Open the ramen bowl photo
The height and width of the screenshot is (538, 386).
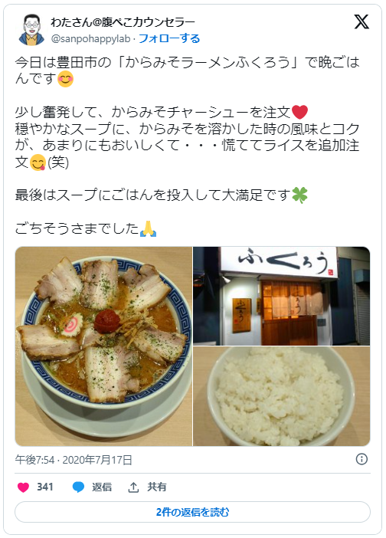coord(103,346)
